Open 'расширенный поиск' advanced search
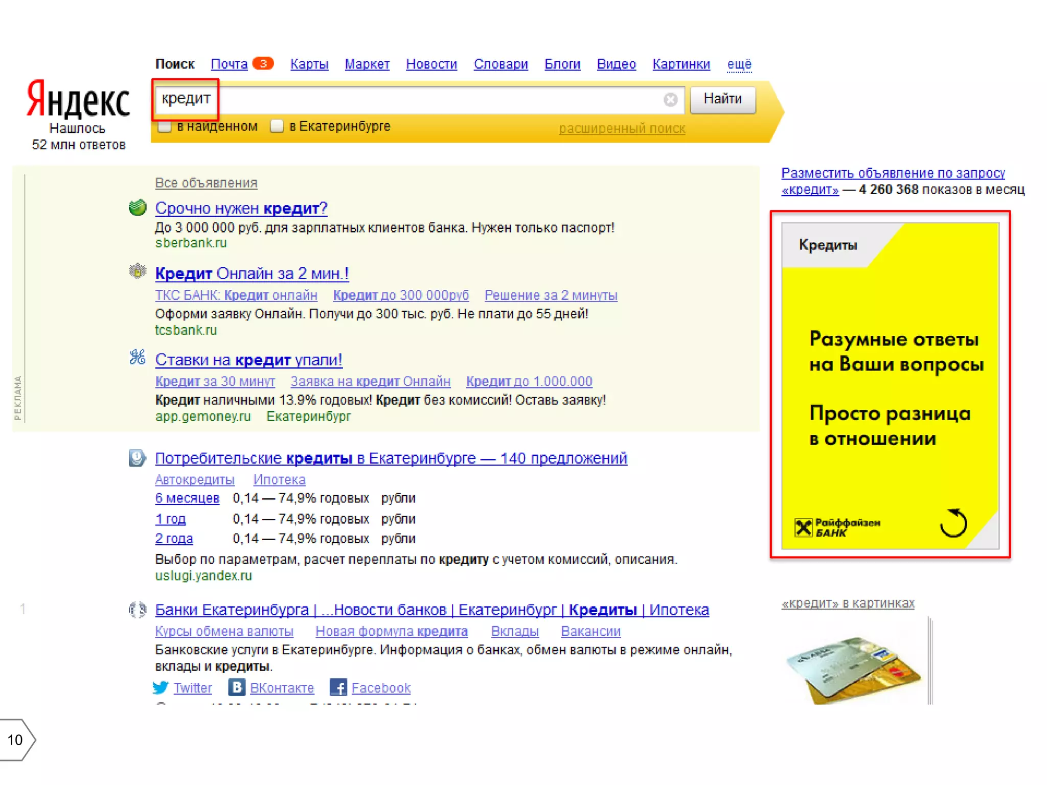The height and width of the screenshot is (785, 1047). tap(622, 128)
